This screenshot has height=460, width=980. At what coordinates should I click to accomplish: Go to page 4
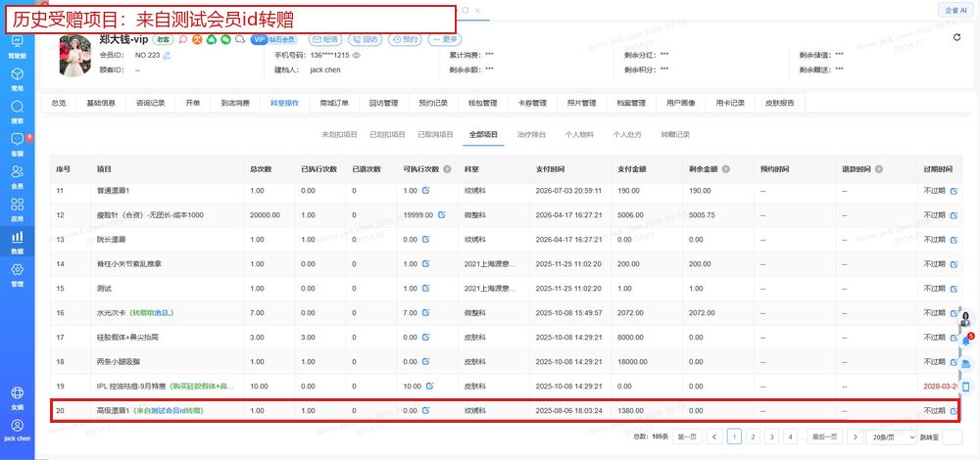point(791,437)
